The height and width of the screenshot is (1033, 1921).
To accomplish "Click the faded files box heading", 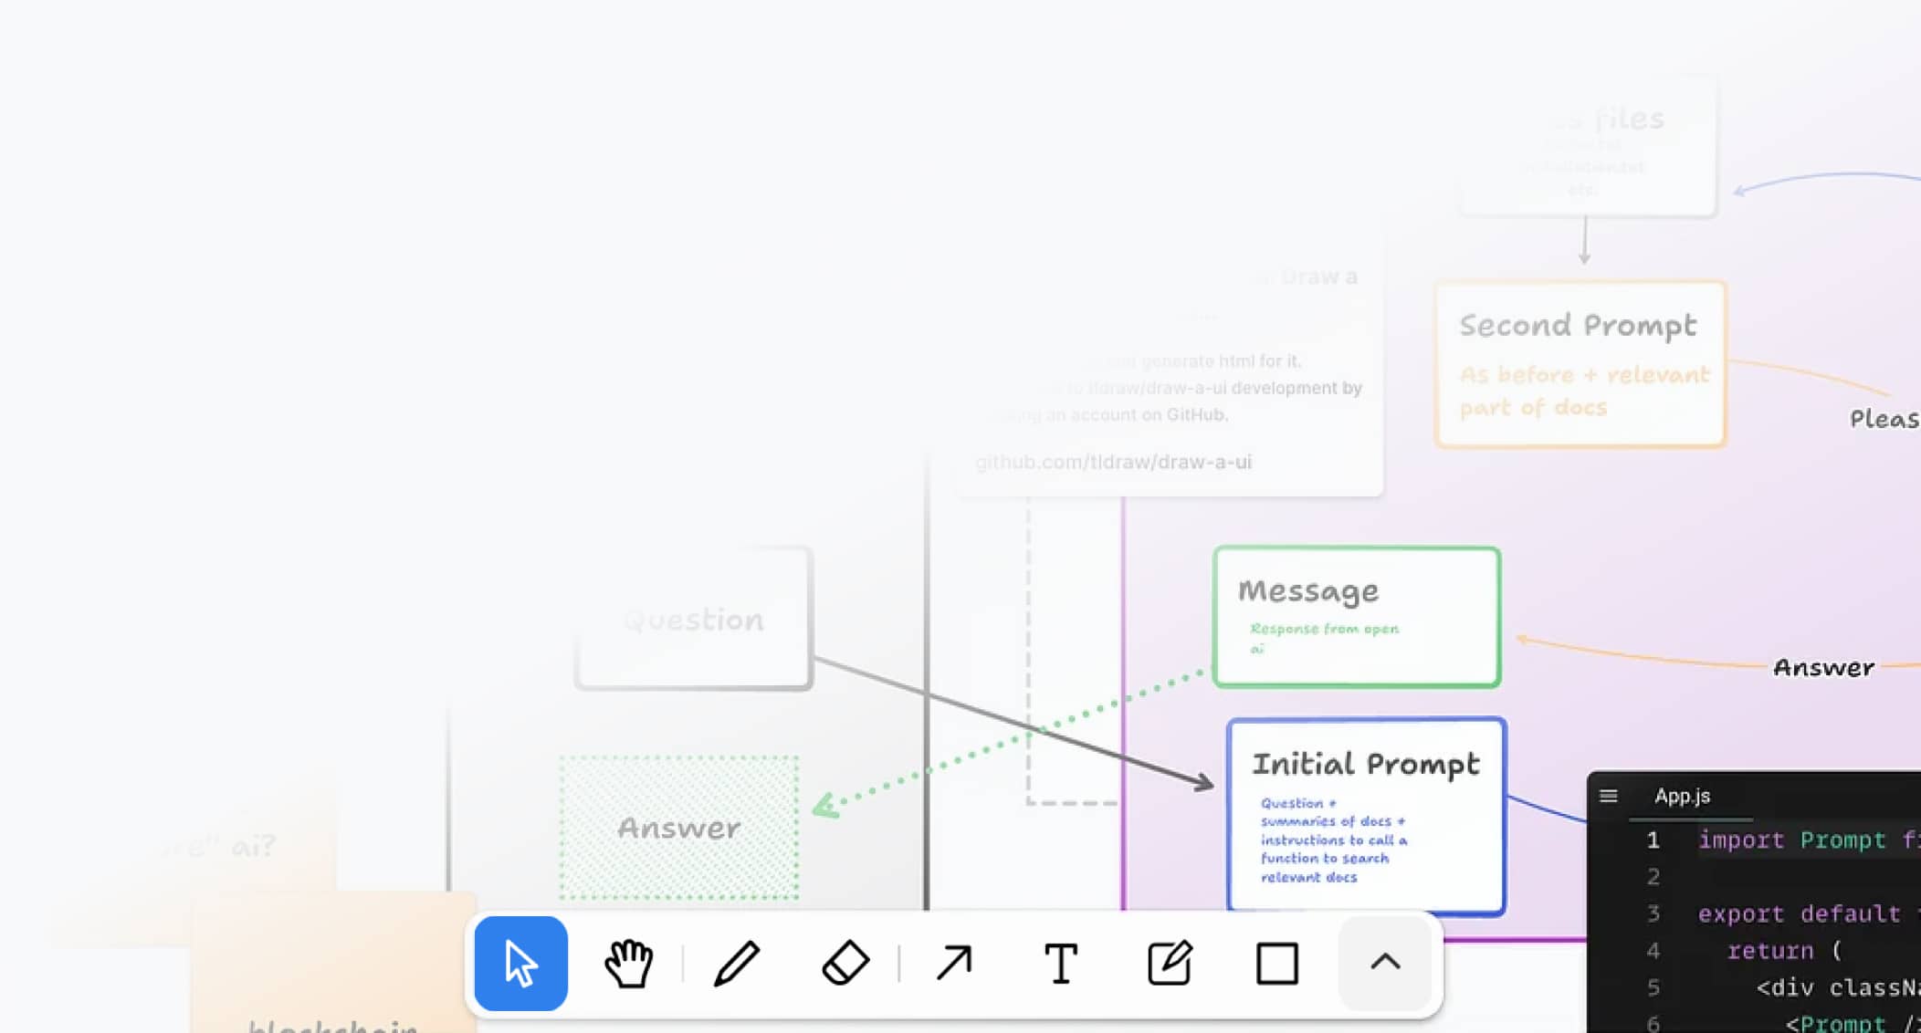I will [1607, 119].
